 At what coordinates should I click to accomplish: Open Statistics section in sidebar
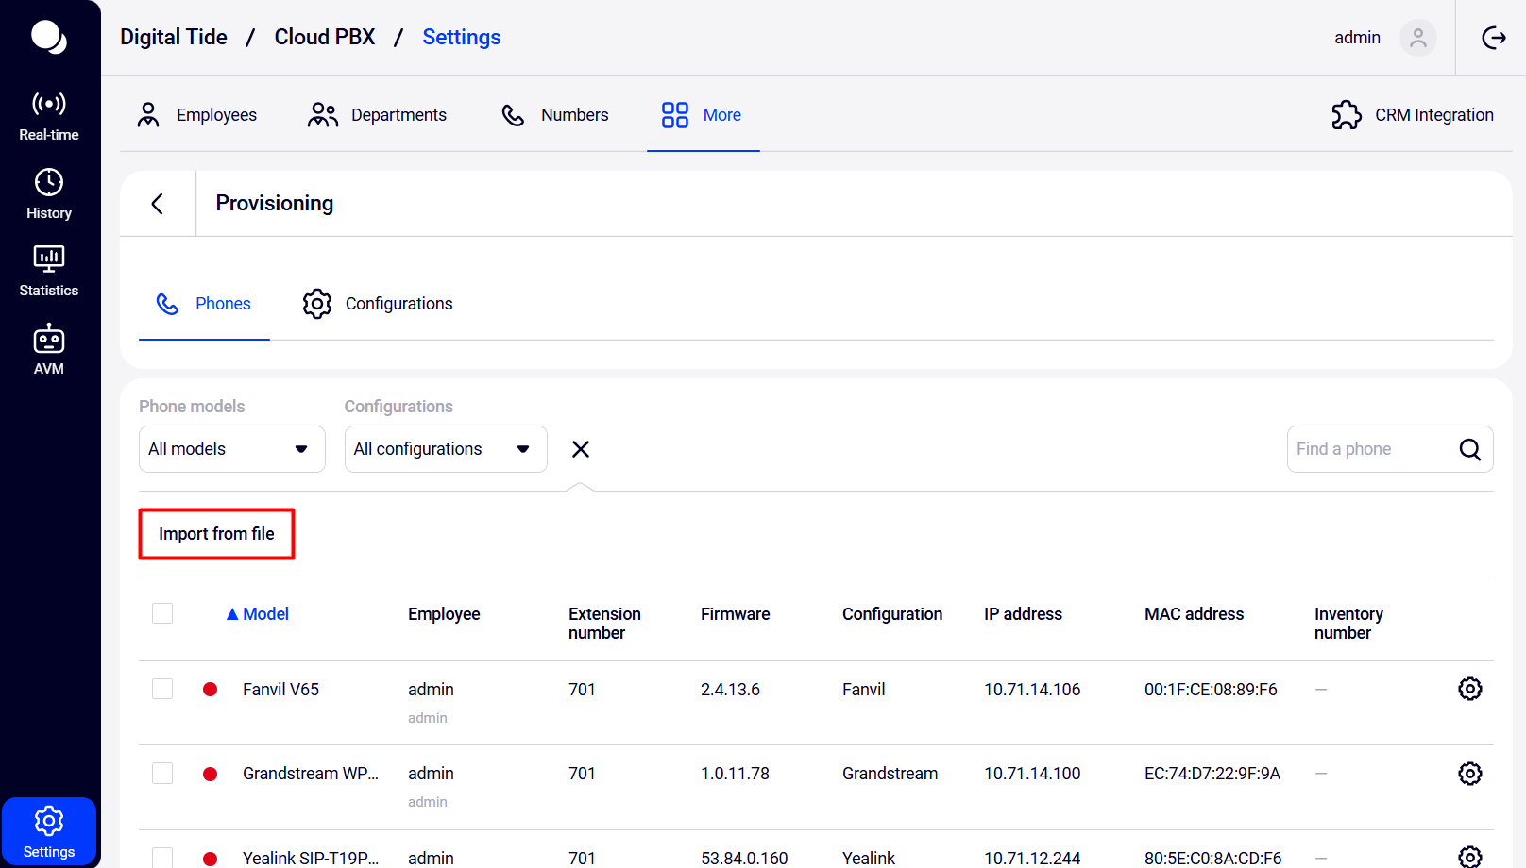(x=49, y=271)
